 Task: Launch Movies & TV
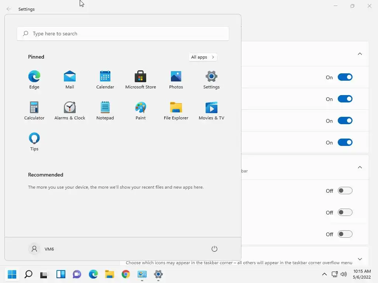click(212, 111)
